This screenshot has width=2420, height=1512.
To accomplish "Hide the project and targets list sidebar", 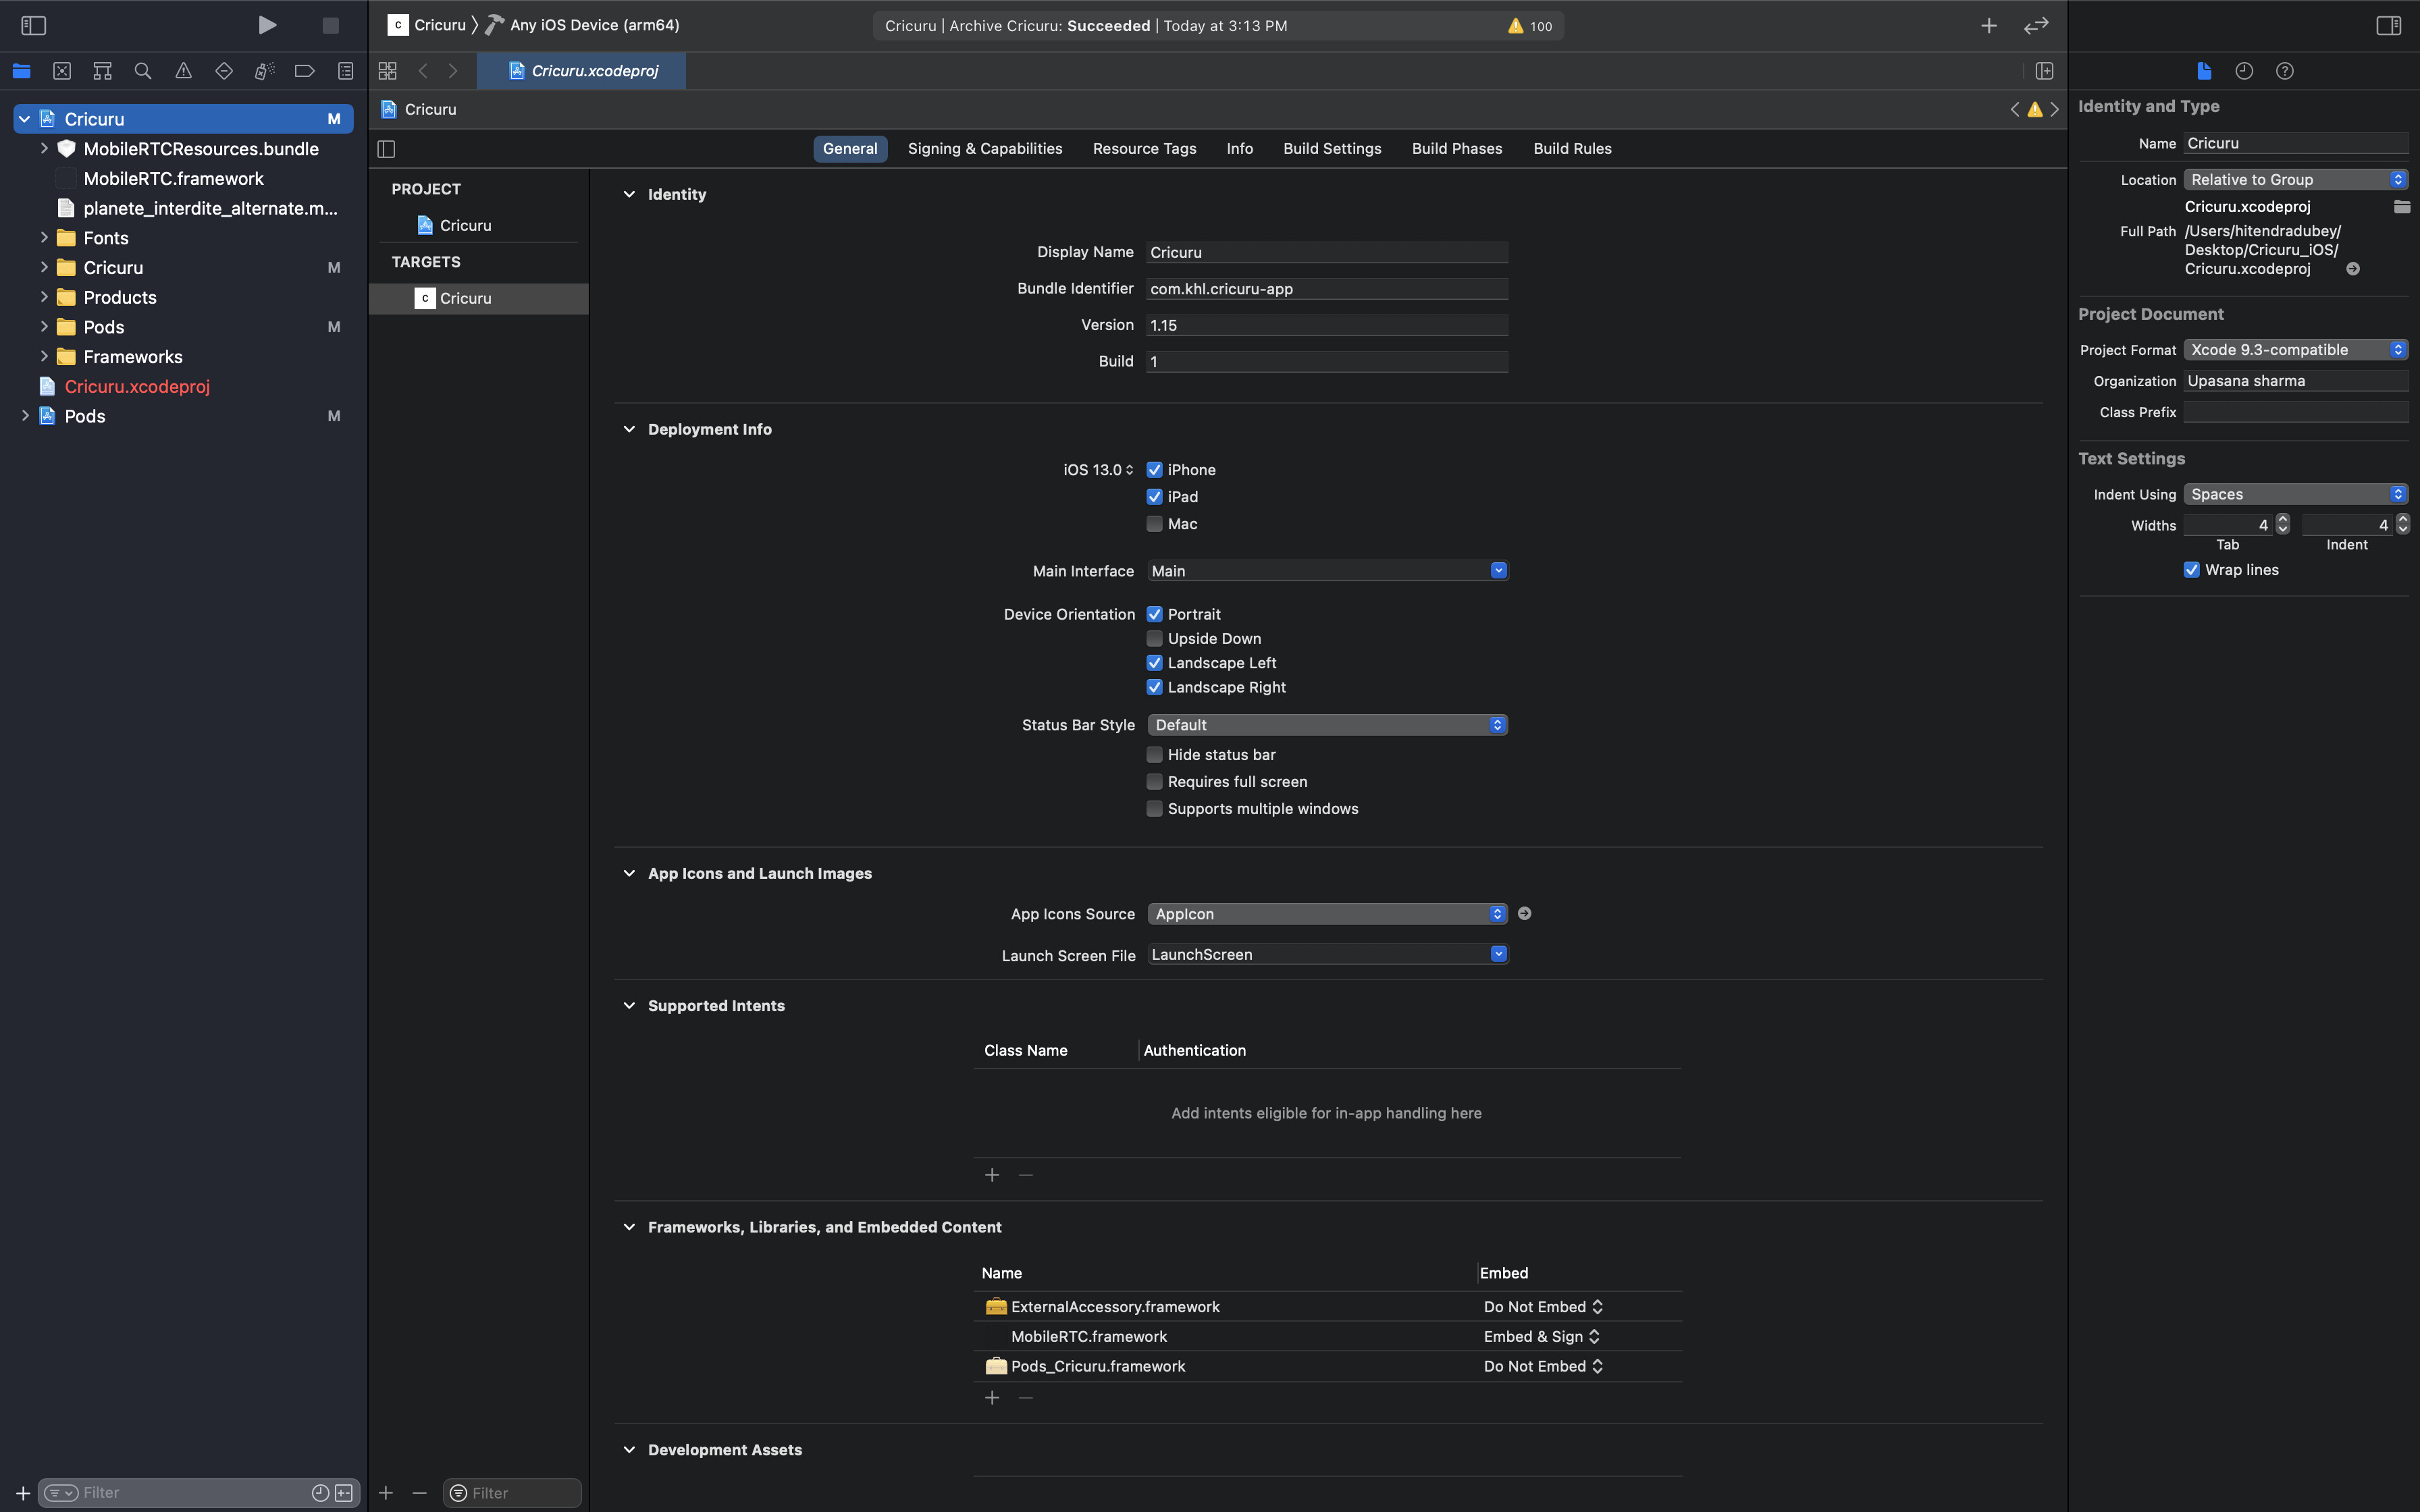I will coord(387,149).
